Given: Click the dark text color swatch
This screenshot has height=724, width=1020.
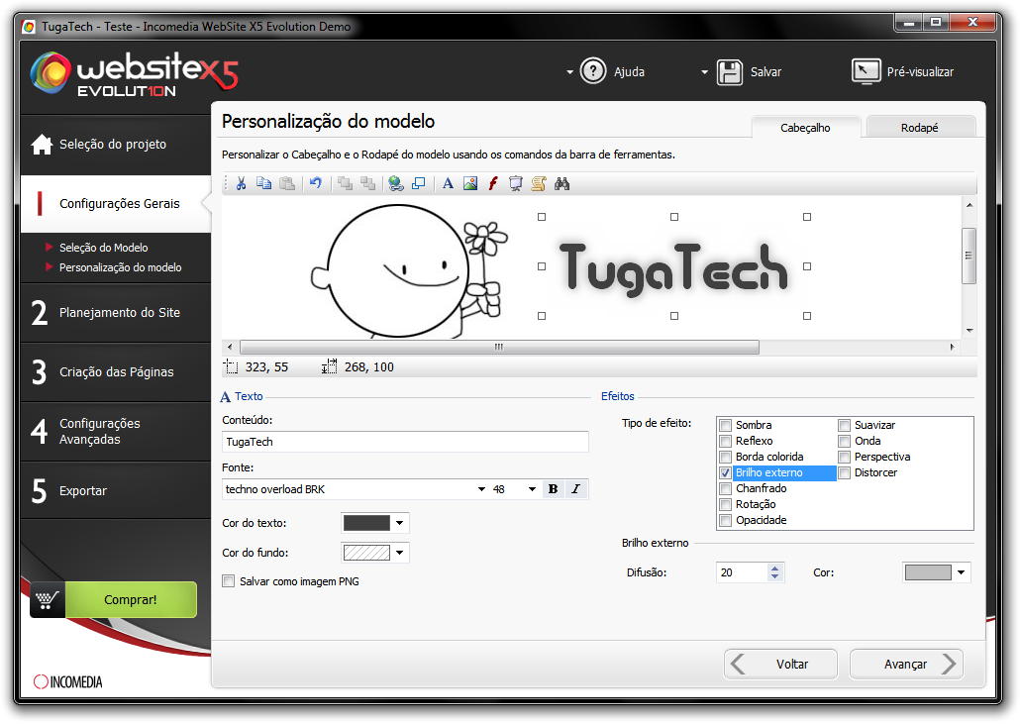Looking at the screenshot, I should tap(366, 523).
